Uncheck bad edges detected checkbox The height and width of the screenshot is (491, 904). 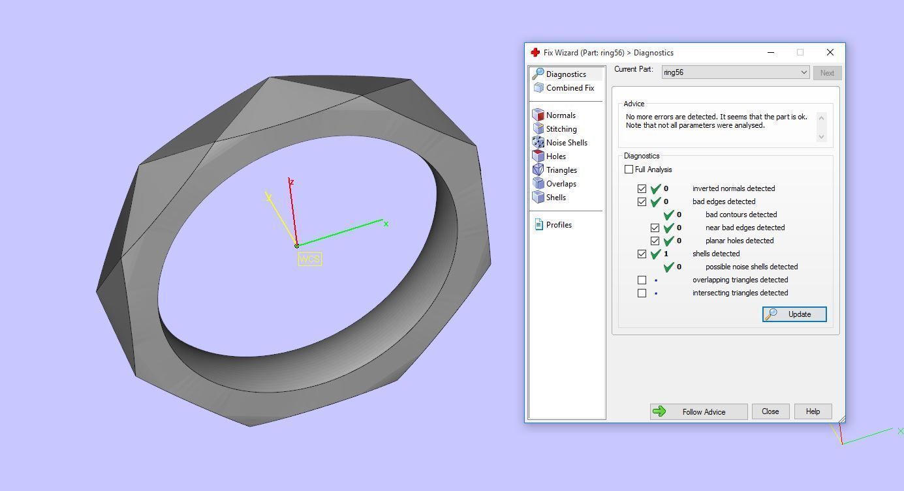click(642, 201)
